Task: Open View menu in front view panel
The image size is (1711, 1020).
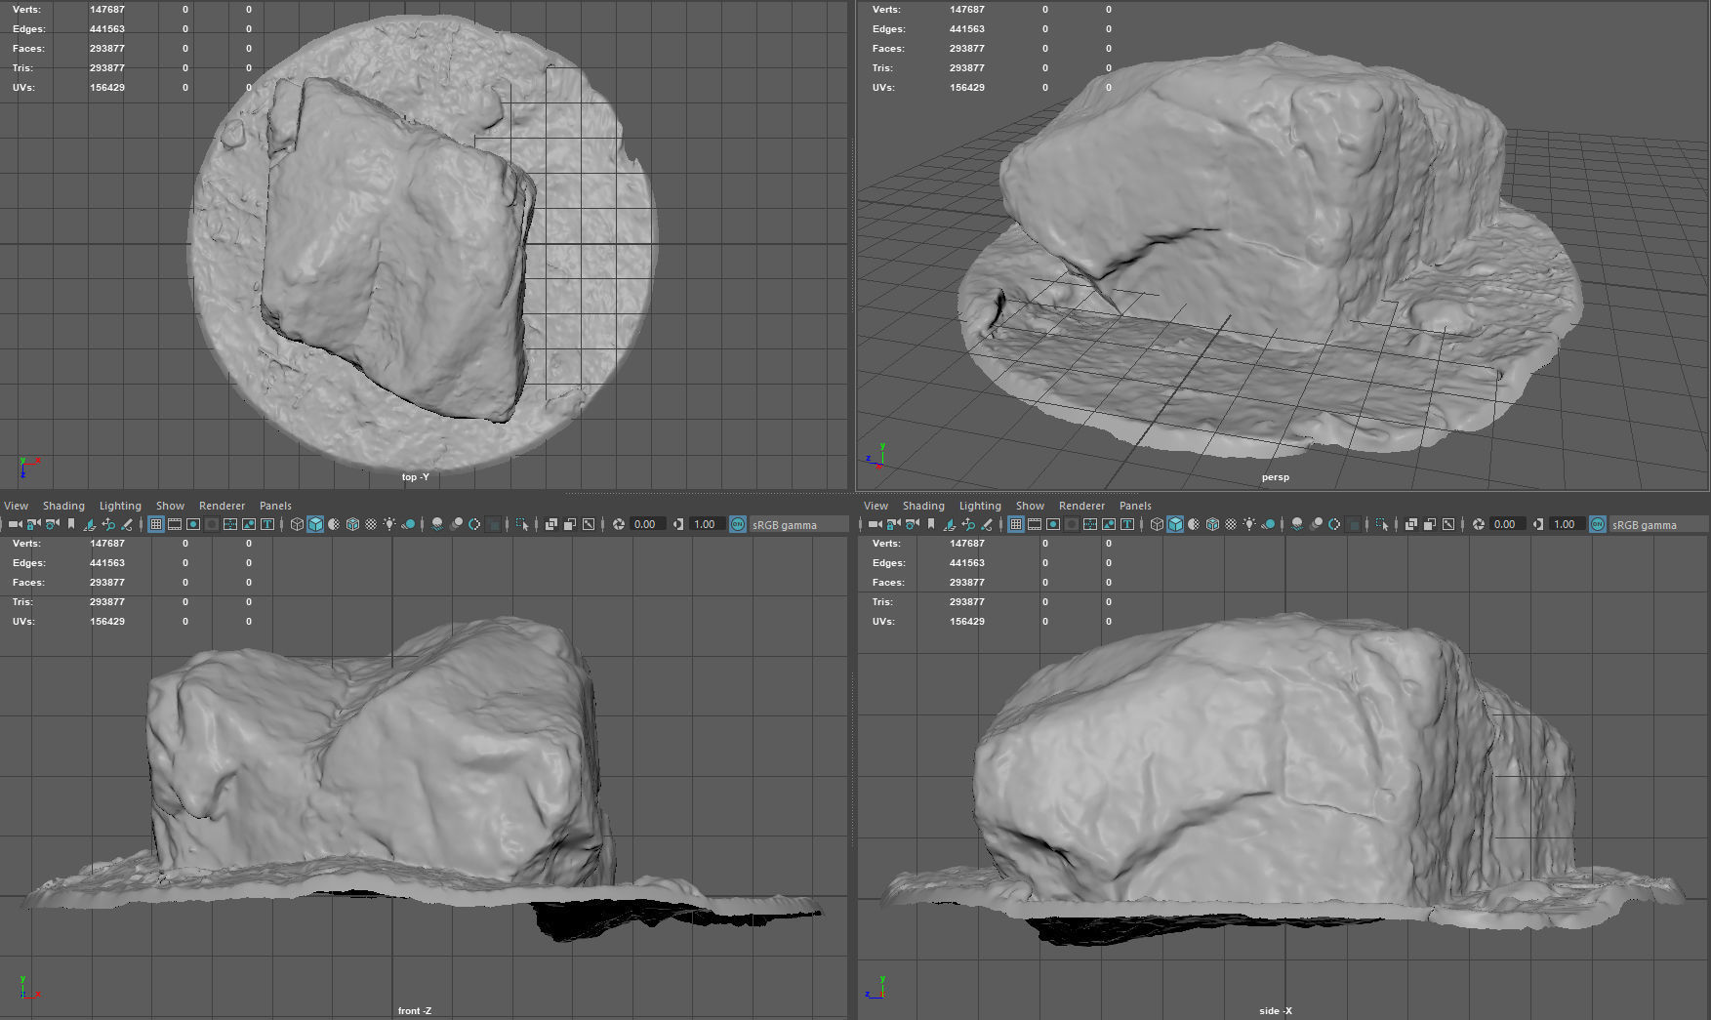Action: (x=17, y=506)
